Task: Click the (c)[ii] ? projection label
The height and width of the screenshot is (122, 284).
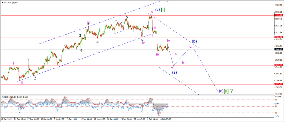Action: tap(225, 91)
